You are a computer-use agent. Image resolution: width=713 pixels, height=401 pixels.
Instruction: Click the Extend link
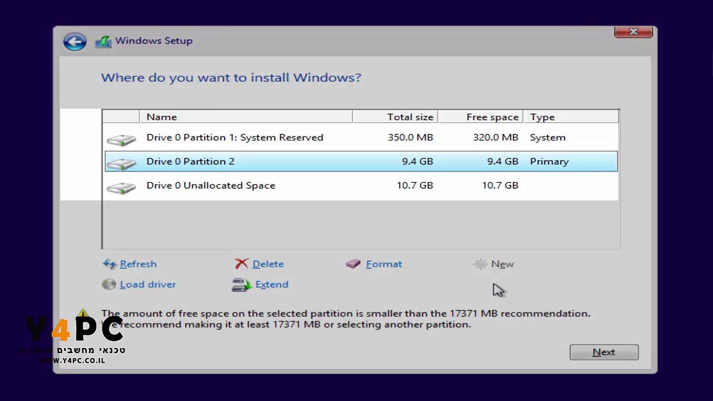(272, 284)
